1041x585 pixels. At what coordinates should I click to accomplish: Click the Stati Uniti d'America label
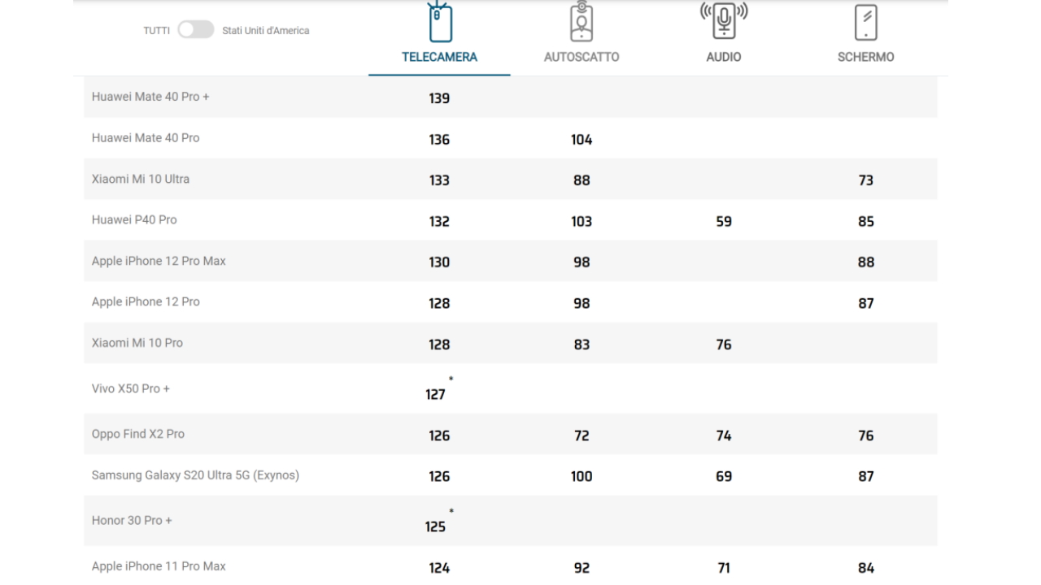(266, 31)
